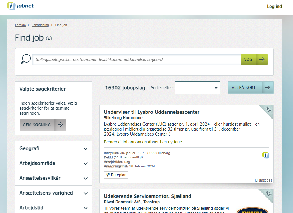Expand the Arbejdsområde filter section
This screenshot has height=213, width=293.
tap(85, 163)
